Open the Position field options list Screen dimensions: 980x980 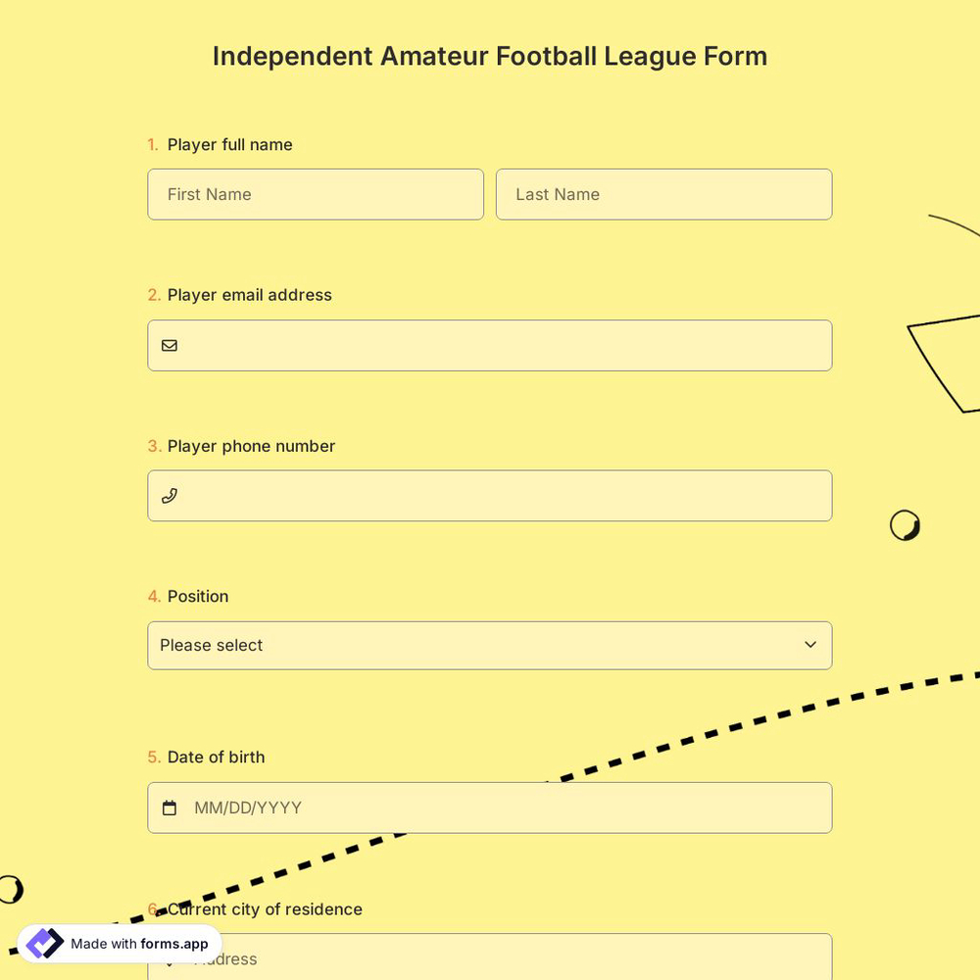490,645
